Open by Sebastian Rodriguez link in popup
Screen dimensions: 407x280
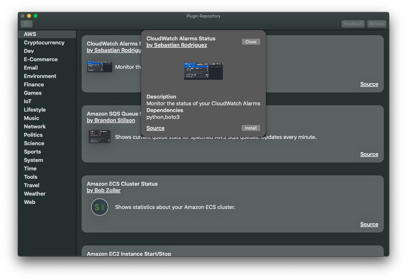177,45
